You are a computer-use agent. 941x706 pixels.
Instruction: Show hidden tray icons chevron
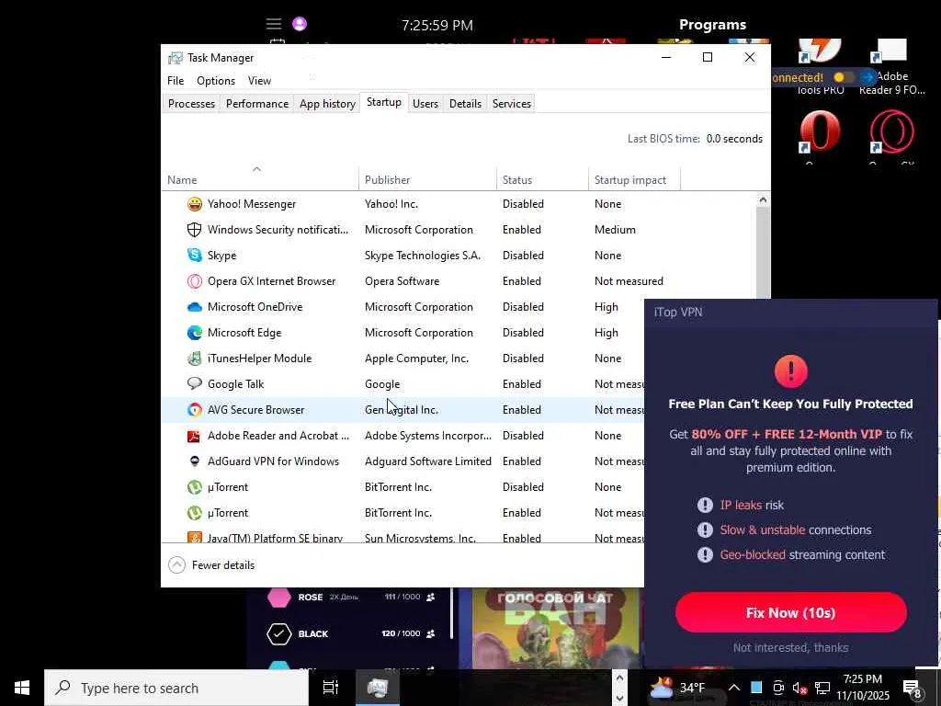(x=734, y=688)
